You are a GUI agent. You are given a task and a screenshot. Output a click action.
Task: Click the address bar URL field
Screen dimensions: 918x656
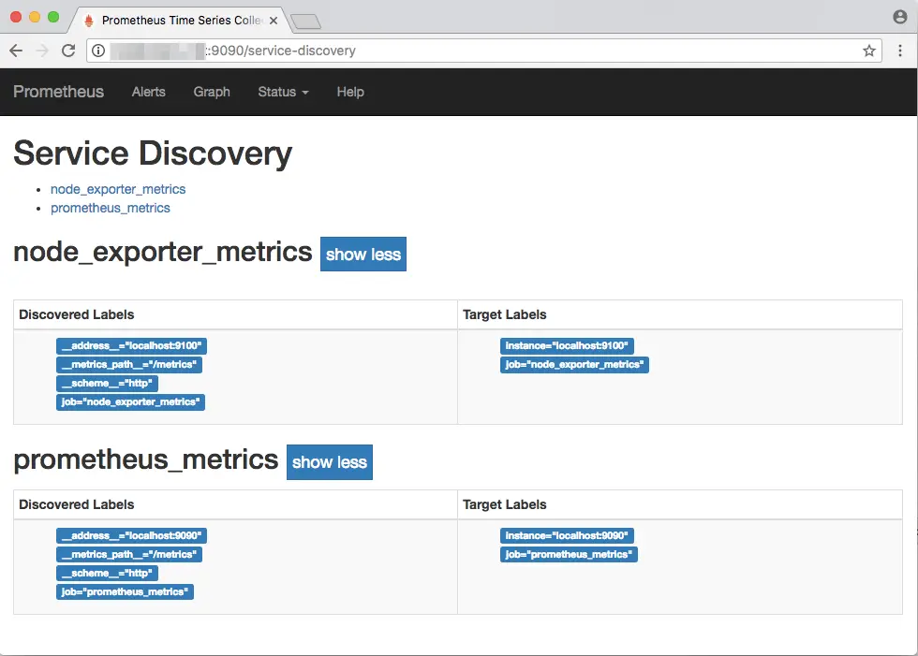click(x=484, y=51)
